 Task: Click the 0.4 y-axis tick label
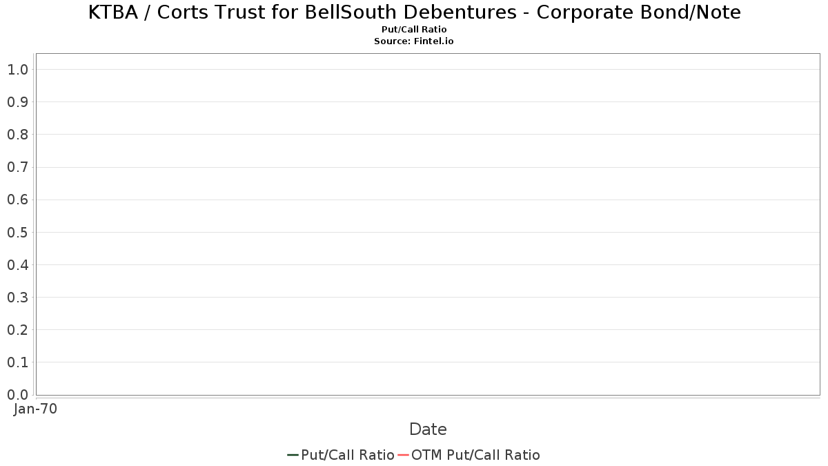click(x=17, y=264)
